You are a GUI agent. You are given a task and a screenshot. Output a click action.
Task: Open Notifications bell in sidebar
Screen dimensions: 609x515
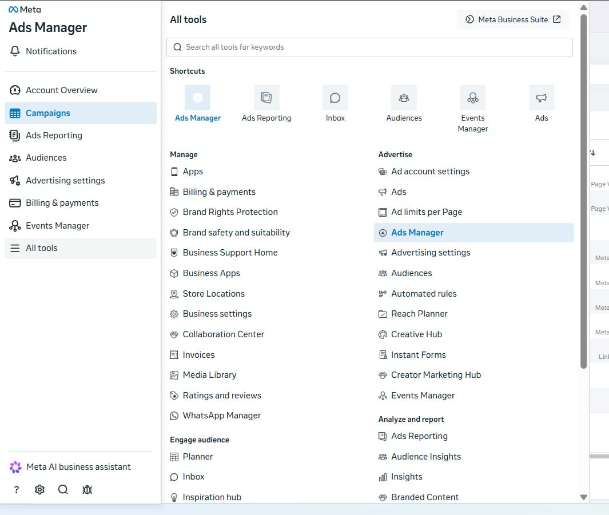pos(43,51)
